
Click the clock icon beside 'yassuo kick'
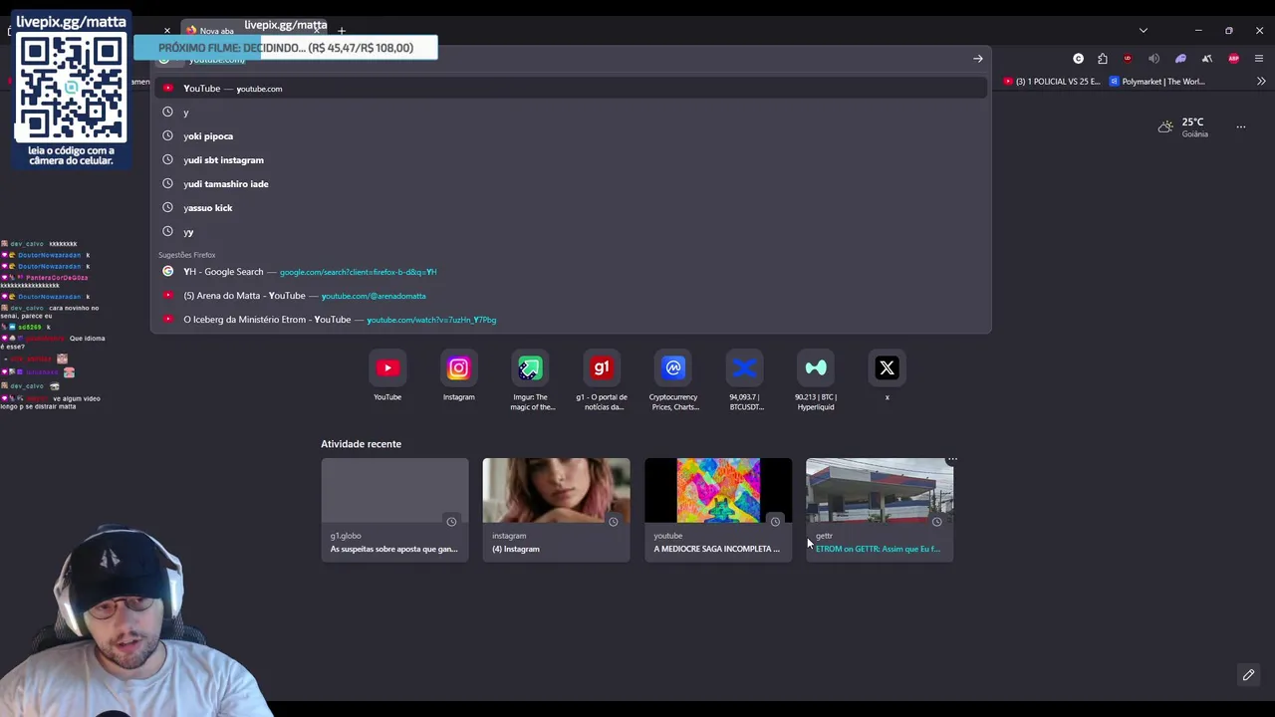click(167, 207)
